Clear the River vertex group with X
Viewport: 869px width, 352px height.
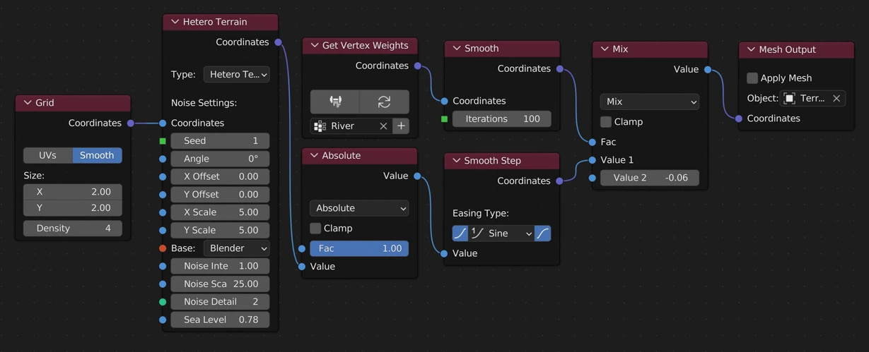click(383, 126)
